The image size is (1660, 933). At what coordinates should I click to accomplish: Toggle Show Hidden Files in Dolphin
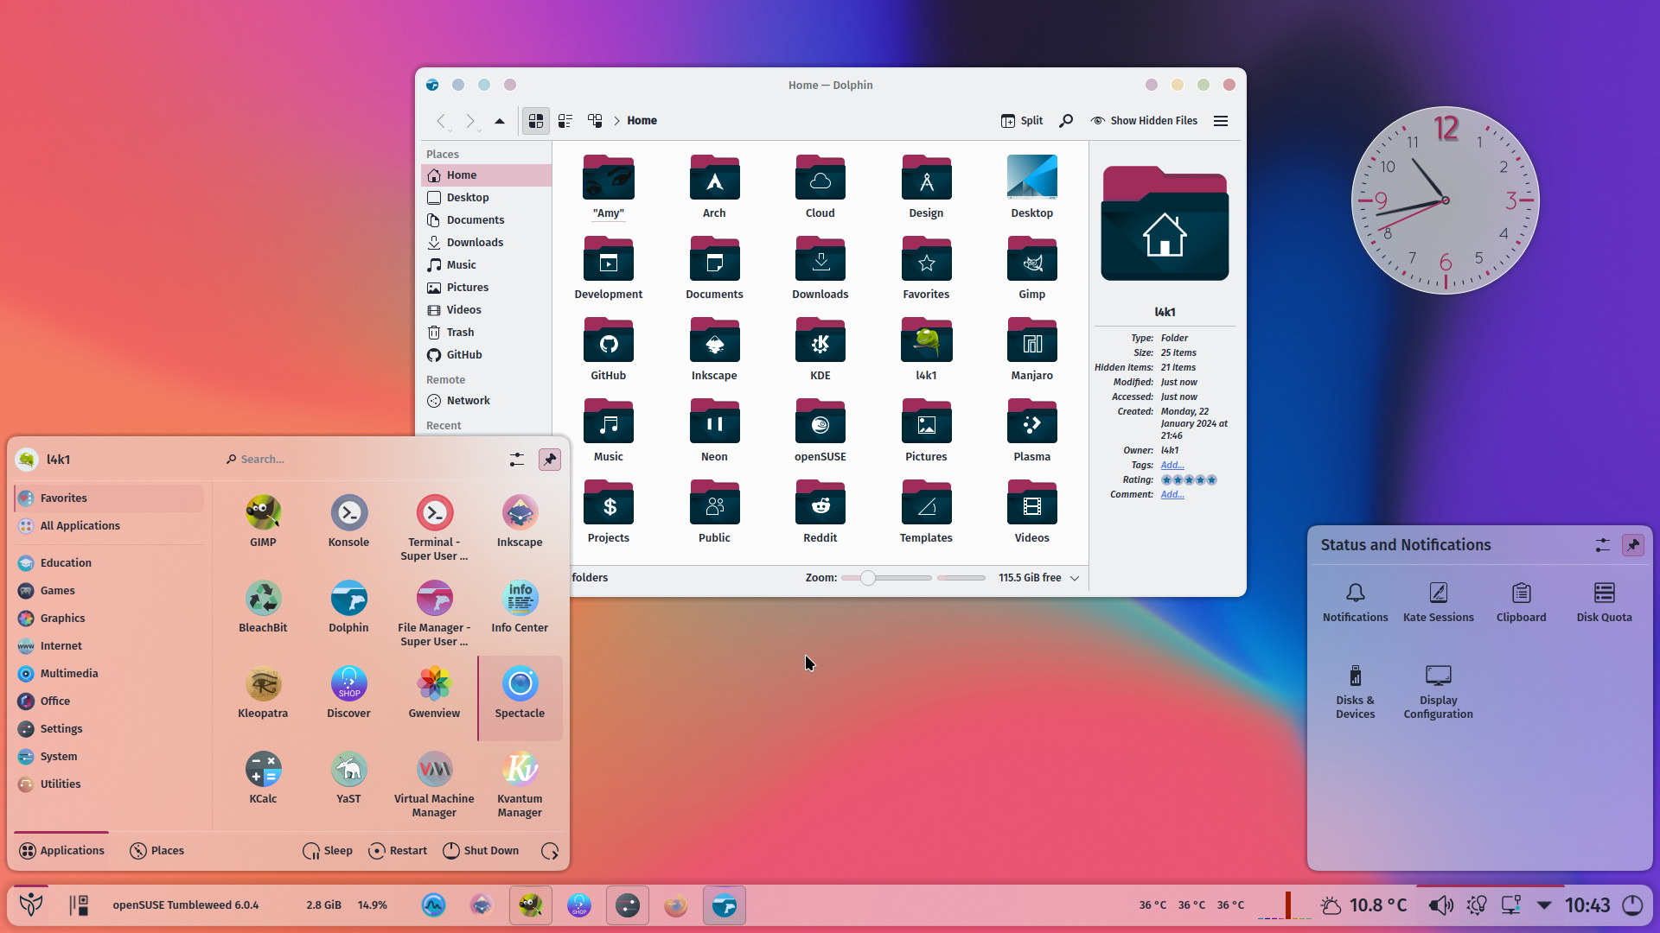(x=1144, y=121)
